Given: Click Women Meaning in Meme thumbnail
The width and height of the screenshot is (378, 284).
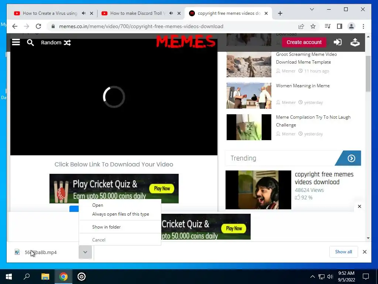Looking at the screenshot, I should click(x=249, y=96).
